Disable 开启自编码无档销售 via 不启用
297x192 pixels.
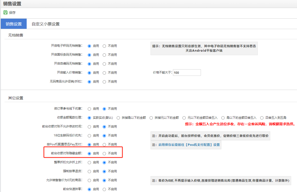(104, 64)
